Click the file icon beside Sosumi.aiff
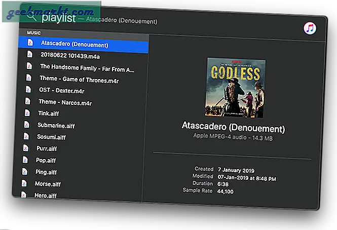The image size is (337, 230). 25,137
